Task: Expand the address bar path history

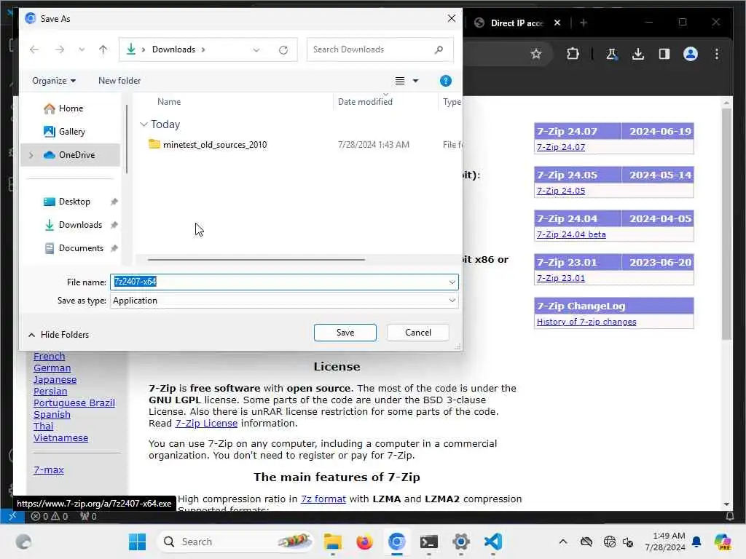Action: click(256, 50)
